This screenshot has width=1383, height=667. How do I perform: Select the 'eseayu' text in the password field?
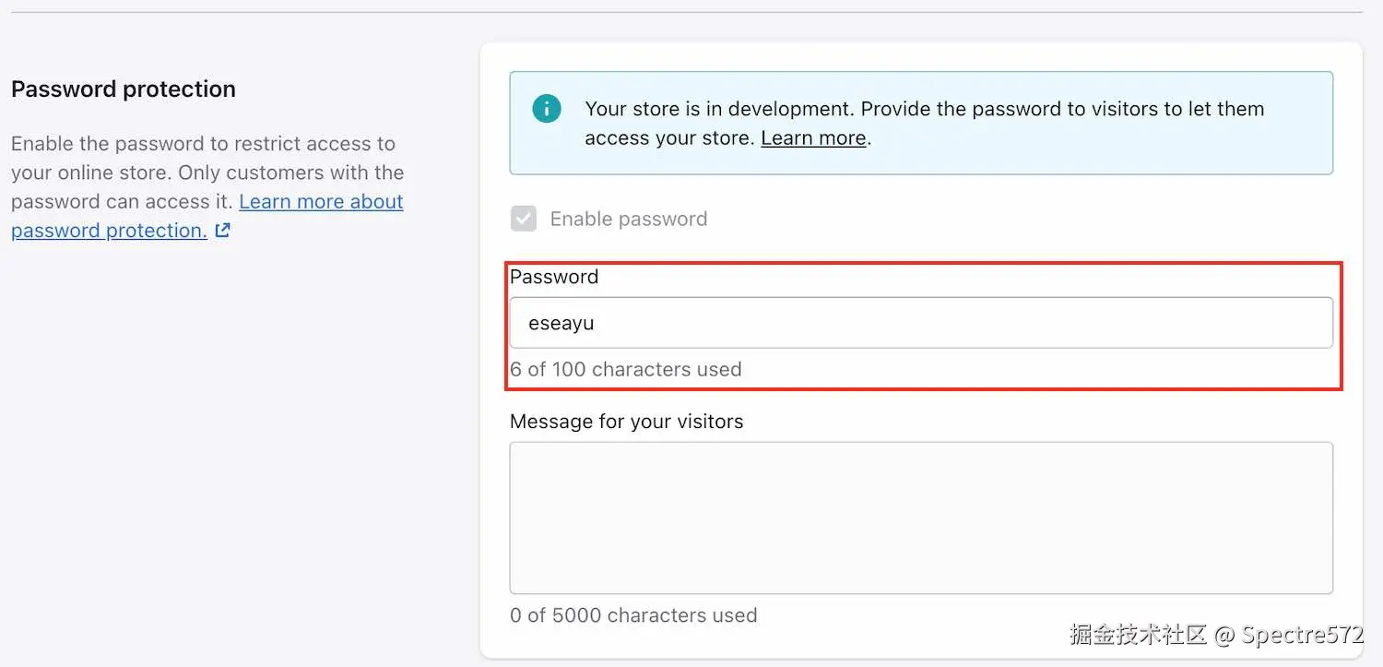point(560,323)
